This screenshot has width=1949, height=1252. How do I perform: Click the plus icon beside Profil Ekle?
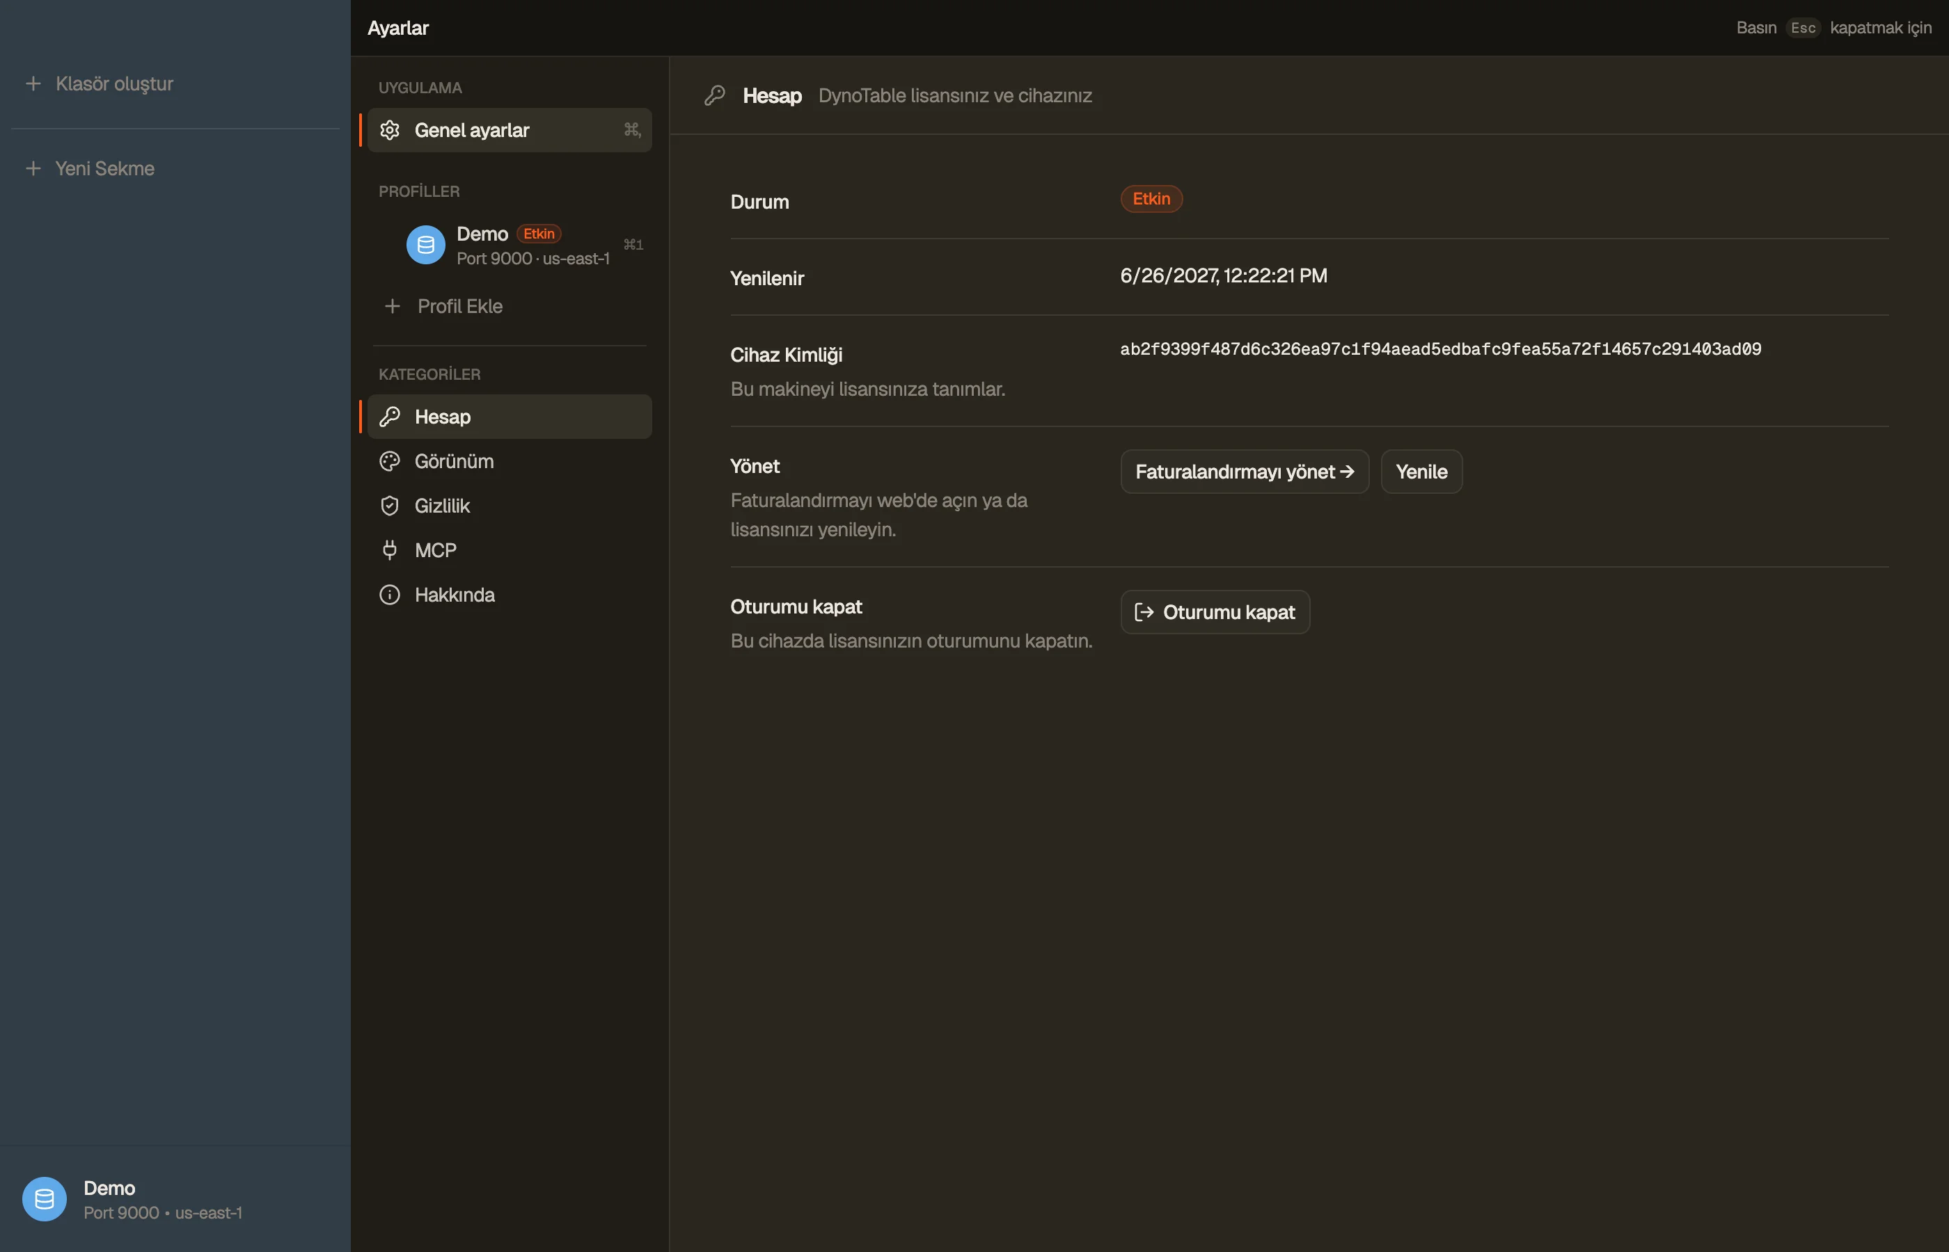click(x=392, y=305)
